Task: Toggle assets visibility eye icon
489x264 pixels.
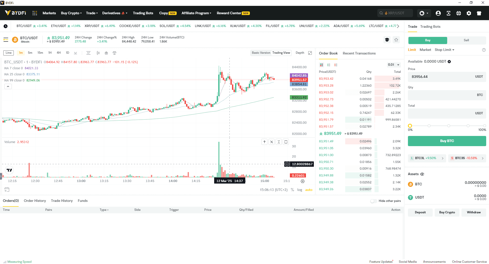Action: point(422,174)
